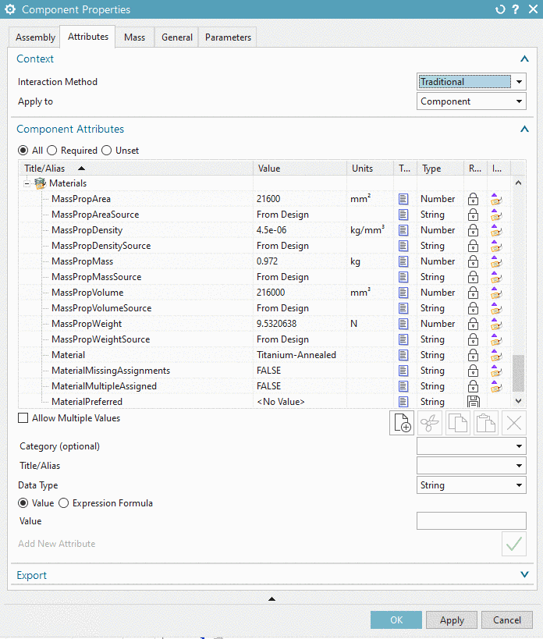This screenshot has height=639, width=543.
Task: Switch to the Mass tab
Action: click(x=134, y=37)
